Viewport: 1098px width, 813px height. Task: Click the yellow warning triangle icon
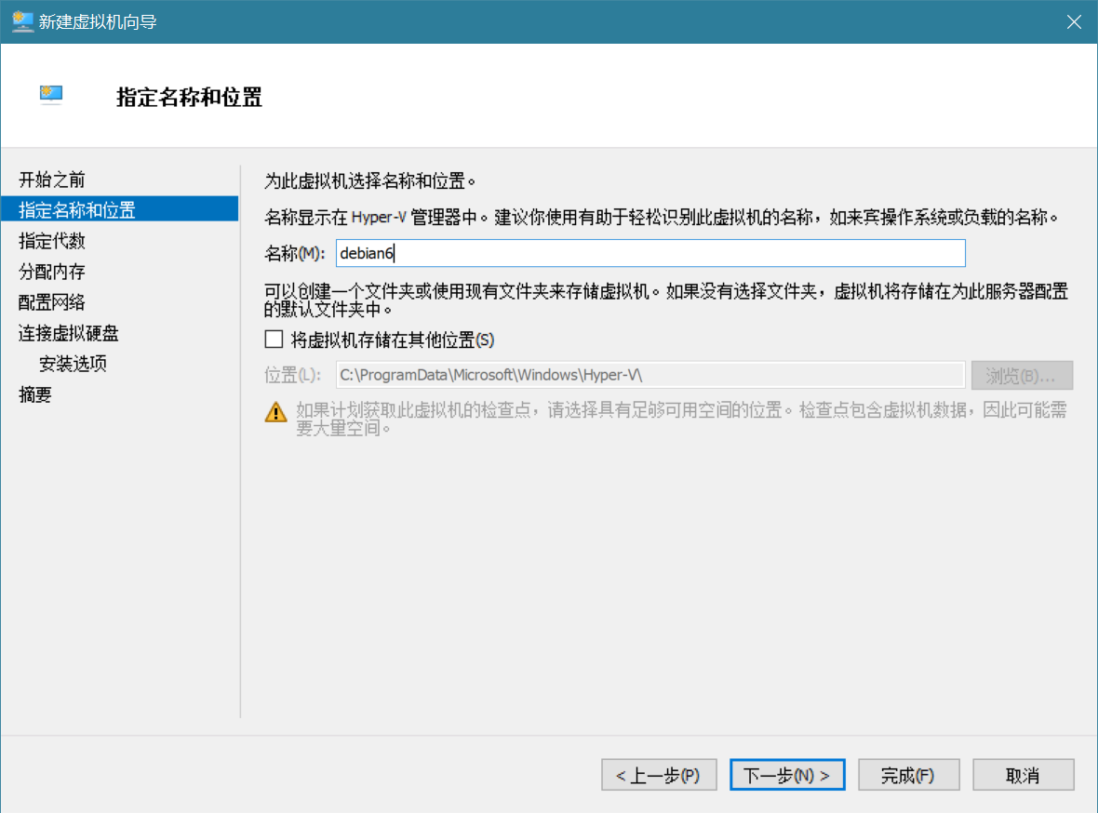pyautogui.click(x=276, y=411)
